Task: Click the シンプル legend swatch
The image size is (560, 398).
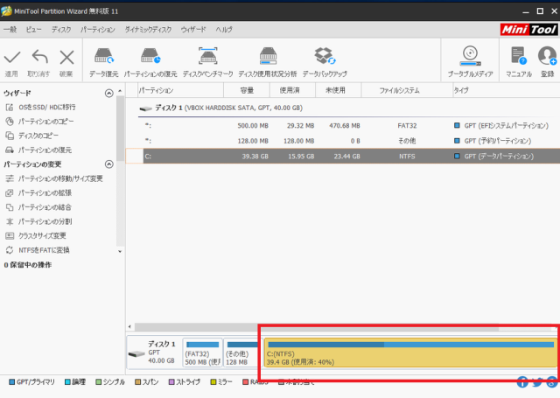Action: tap(99, 382)
